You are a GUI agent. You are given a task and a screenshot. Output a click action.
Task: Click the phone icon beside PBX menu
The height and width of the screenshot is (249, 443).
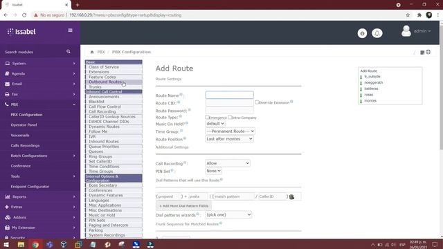tap(7, 104)
